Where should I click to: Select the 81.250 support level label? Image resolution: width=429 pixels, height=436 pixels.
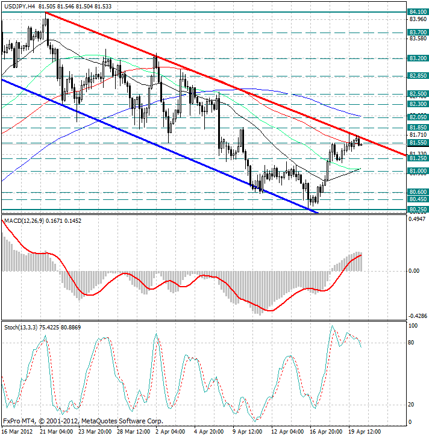pos(418,158)
